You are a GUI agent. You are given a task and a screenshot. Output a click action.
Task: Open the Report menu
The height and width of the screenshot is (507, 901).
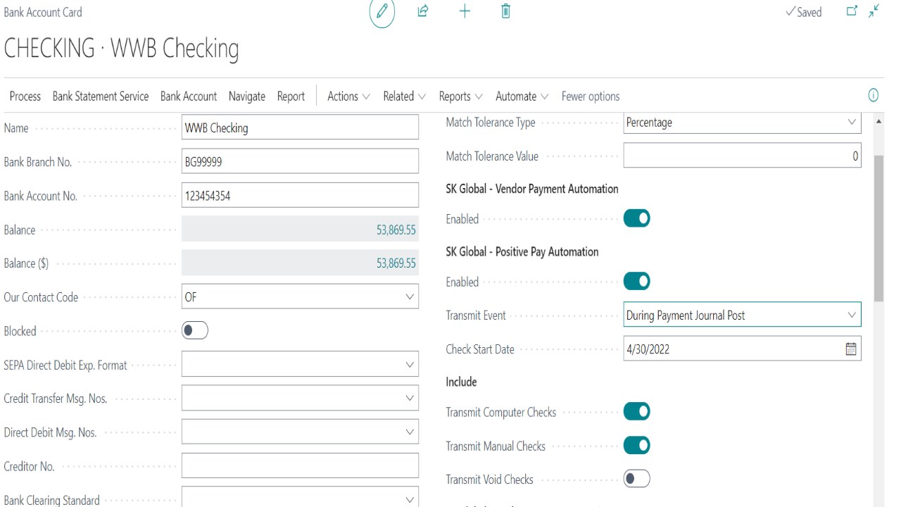click(x=291, y=96)
